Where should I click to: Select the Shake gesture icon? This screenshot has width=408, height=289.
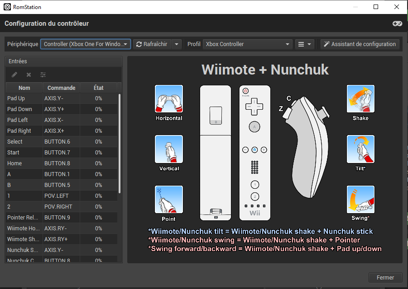tap(360, 99)
